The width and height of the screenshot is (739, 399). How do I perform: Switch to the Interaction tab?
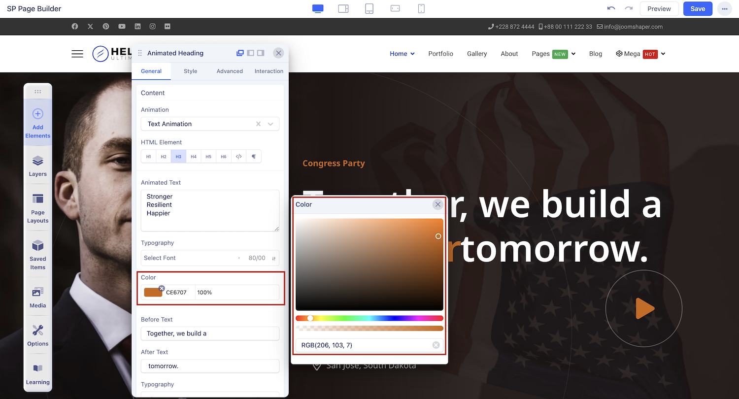click(x=269, y=71)
